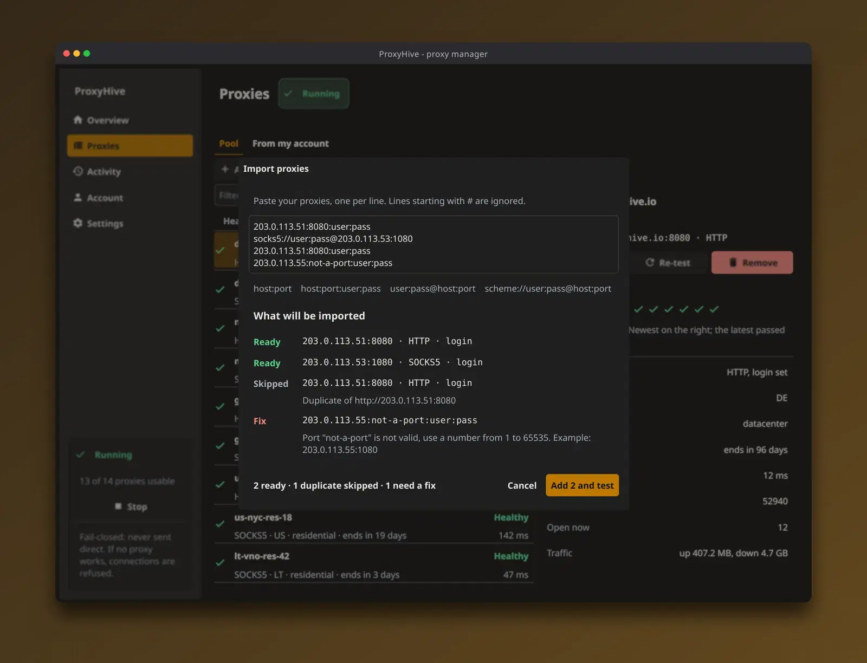Click the '142 ms' latency value
The width and height of the screenshot is (867, 663).
[x=513, y=535]
